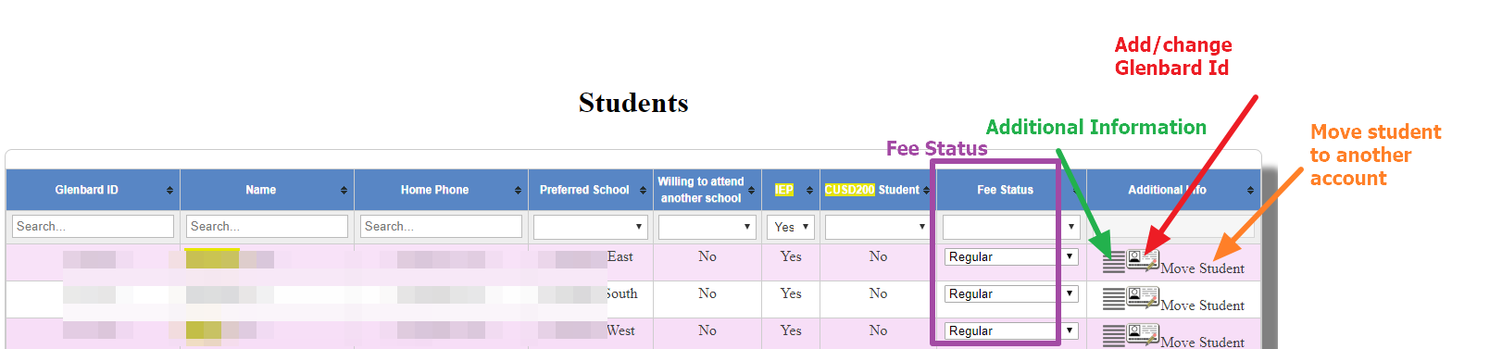
Task: Click the ID card icon in third row
Action: 1143,334
